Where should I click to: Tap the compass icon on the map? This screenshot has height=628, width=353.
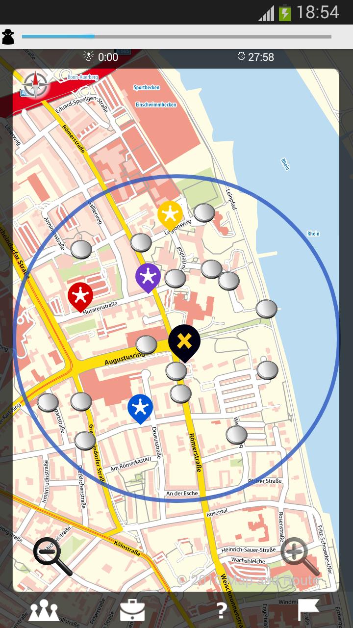pyautogui.click(x=35, y=84)
